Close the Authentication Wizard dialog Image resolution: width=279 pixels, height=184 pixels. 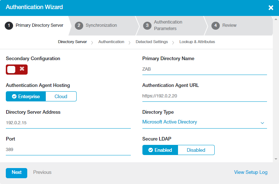pyautogui.click(x=271, y=8)
